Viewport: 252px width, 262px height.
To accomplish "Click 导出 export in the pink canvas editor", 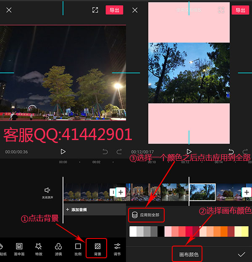I will tap(240, 10).
